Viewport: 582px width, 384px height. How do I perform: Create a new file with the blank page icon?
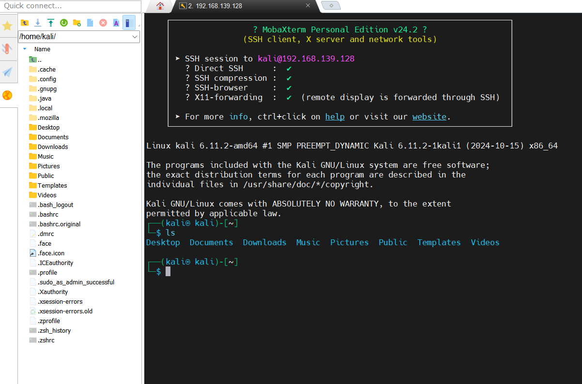[x=90, y=23]
